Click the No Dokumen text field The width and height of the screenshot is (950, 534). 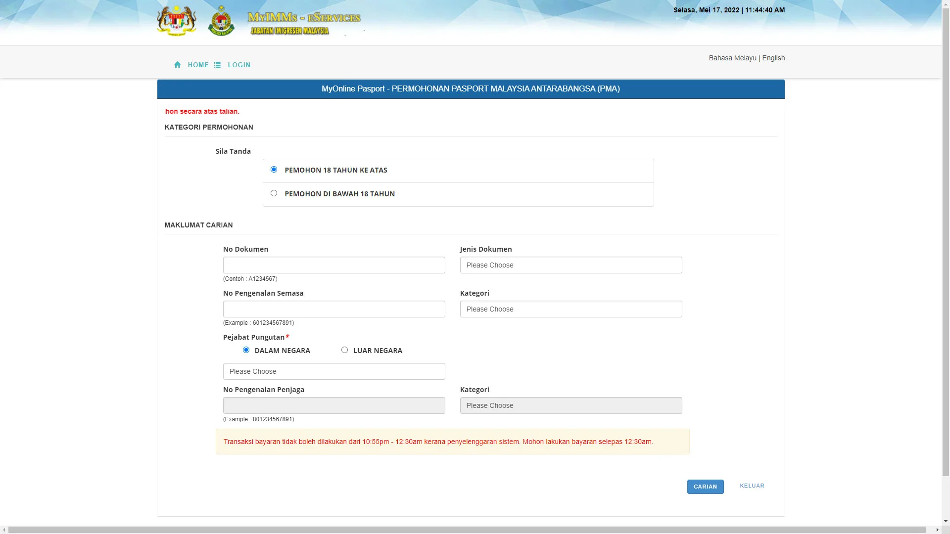click(x=334, y=265)
